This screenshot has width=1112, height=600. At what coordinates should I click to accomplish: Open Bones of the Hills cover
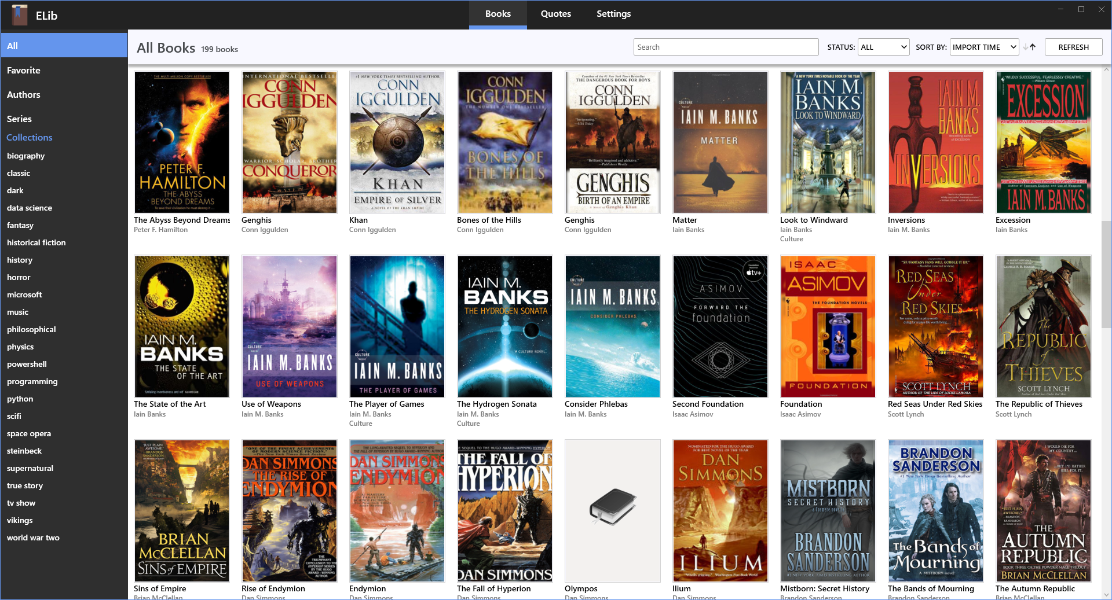click(505, 142)
